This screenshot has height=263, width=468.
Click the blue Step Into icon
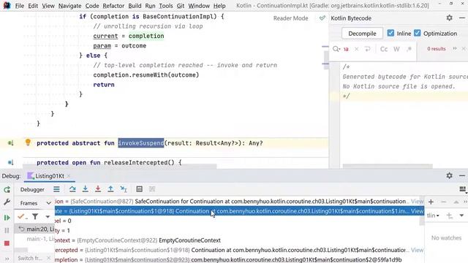(85, 189)
